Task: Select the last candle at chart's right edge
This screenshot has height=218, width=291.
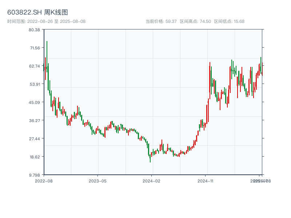Action: tap(262, 69)
